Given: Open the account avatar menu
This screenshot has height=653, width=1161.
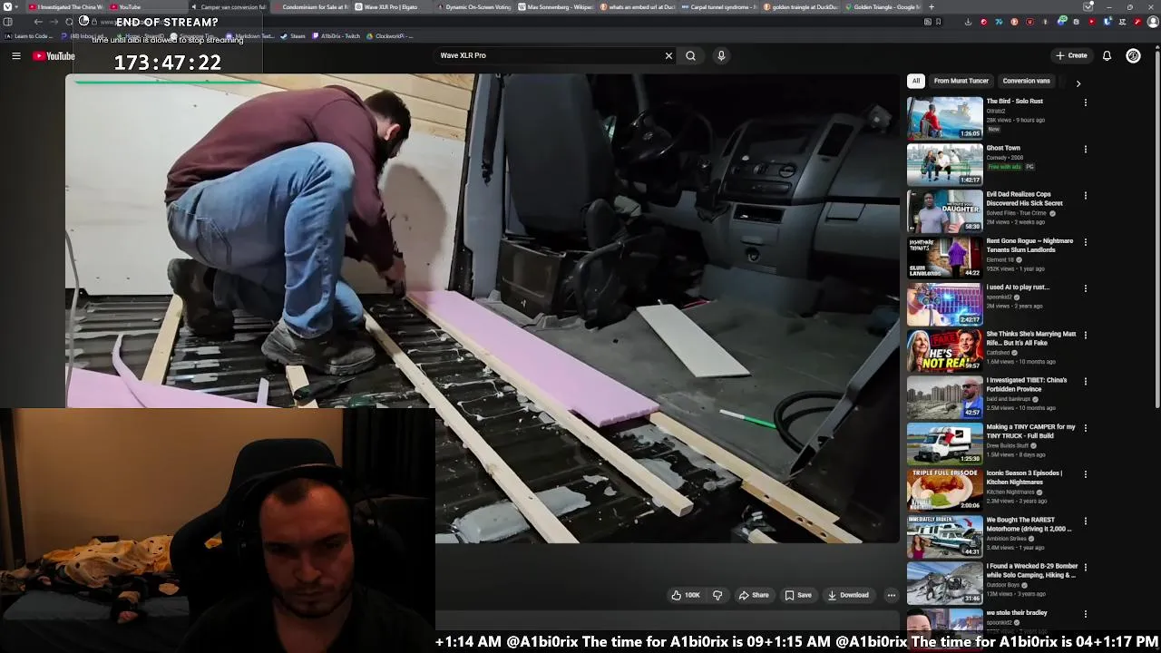Looking at the screenshot, I should pos(1133,55).
